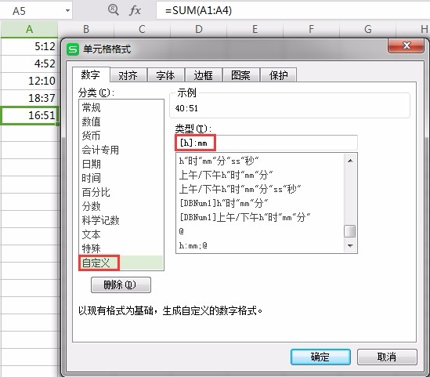Click the type list scroll down arrow
This screenshot has width=430, height=377.
point(350,245)
